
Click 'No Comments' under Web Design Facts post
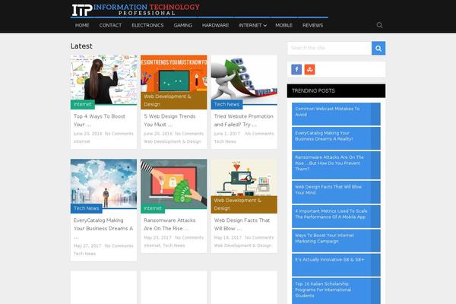(x=259, y=238)
